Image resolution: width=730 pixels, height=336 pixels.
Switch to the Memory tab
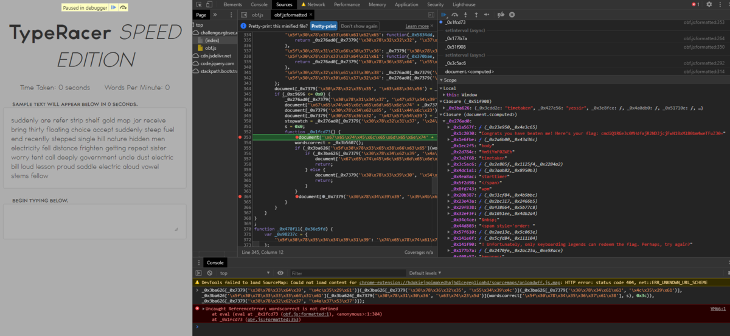[377, 4]
